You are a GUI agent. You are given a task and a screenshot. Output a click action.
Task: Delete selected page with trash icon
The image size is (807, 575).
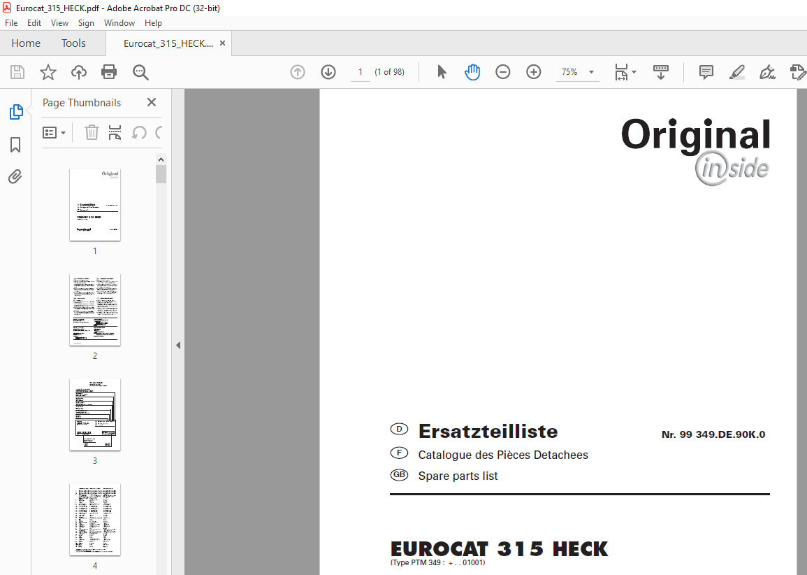pos(92,132)
